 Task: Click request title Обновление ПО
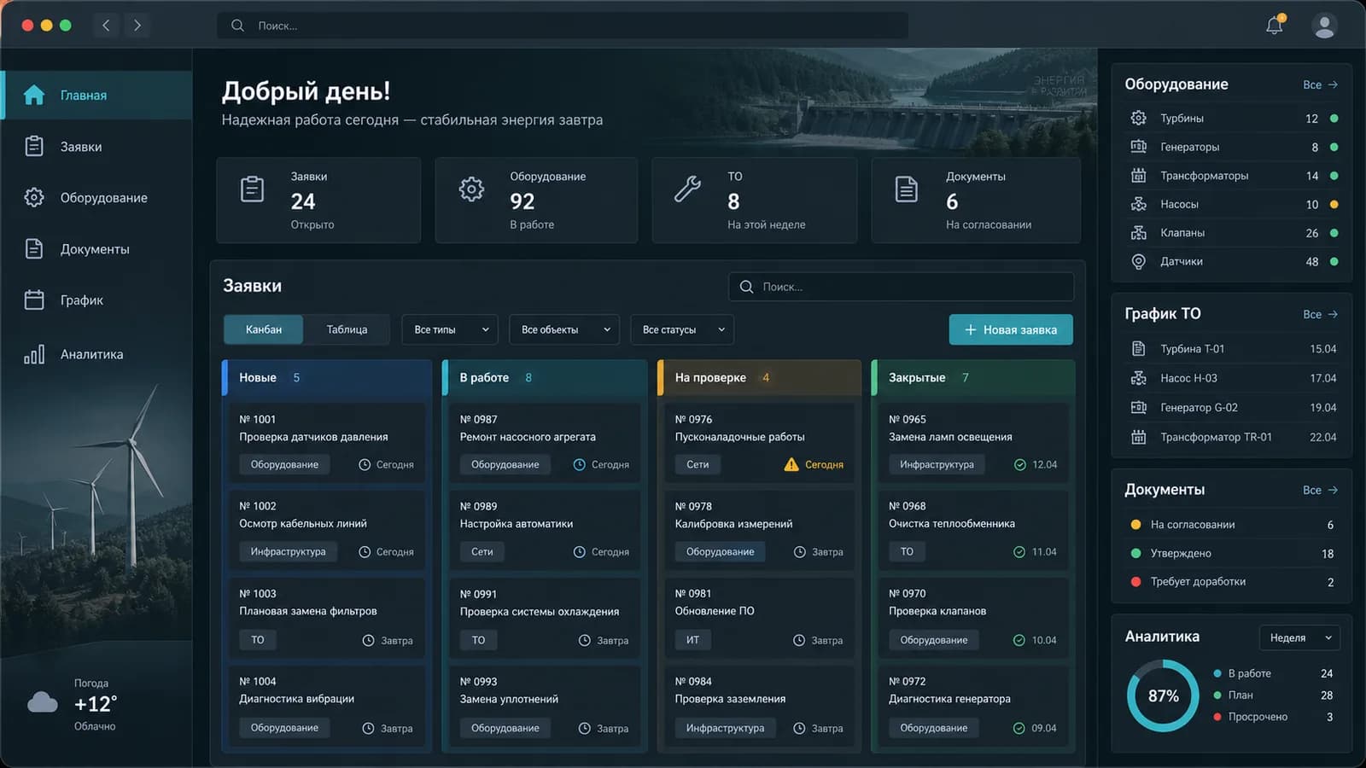pyautogui.click(x=715, y=610)
